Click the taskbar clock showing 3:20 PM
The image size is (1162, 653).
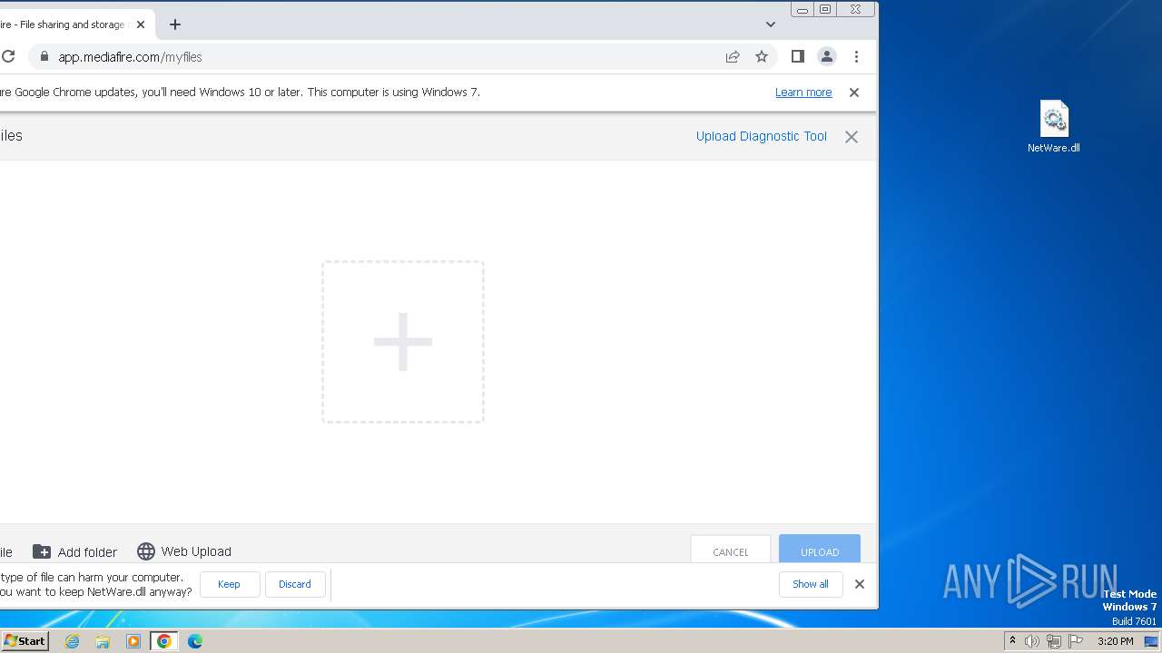(x=1115, y=641)
